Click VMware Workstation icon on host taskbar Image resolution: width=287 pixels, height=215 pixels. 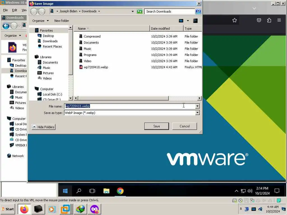(65, 209)
